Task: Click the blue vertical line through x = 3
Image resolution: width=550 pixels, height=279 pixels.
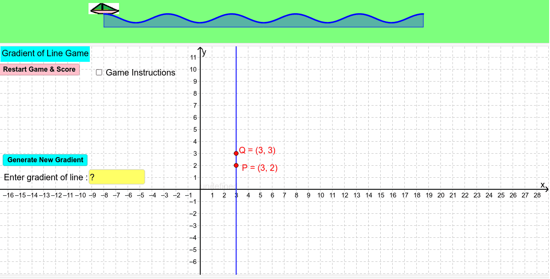Action: click(x=236, y=107)
